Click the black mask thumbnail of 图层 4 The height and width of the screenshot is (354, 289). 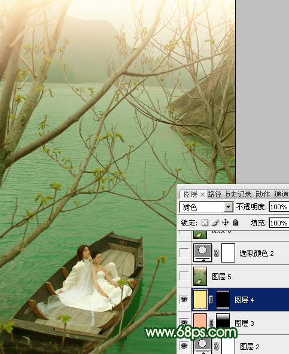point(223,300)
